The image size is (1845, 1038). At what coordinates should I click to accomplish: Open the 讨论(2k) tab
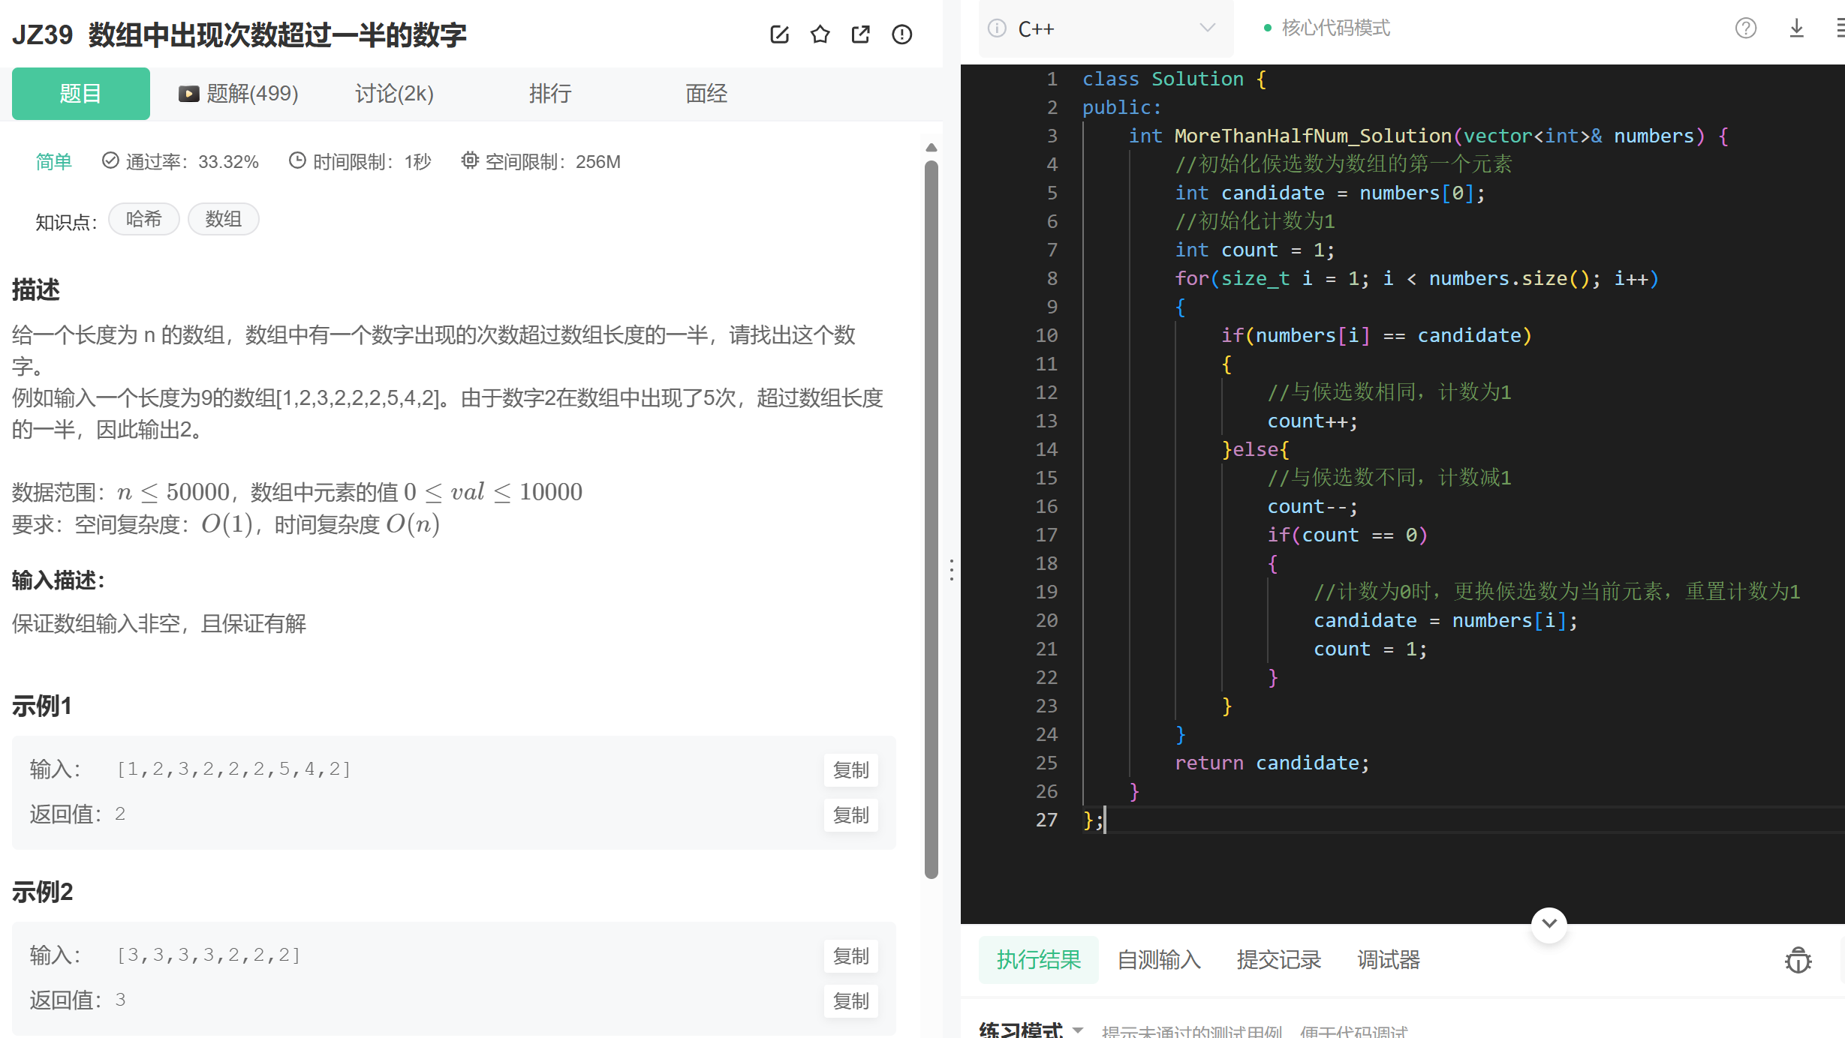394,94
